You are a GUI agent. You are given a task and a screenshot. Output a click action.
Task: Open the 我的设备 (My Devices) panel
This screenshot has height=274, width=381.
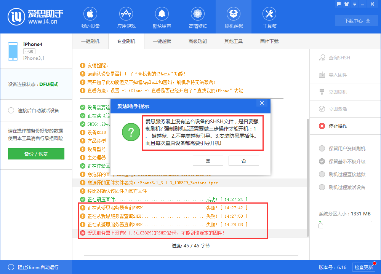pos(90,17)
